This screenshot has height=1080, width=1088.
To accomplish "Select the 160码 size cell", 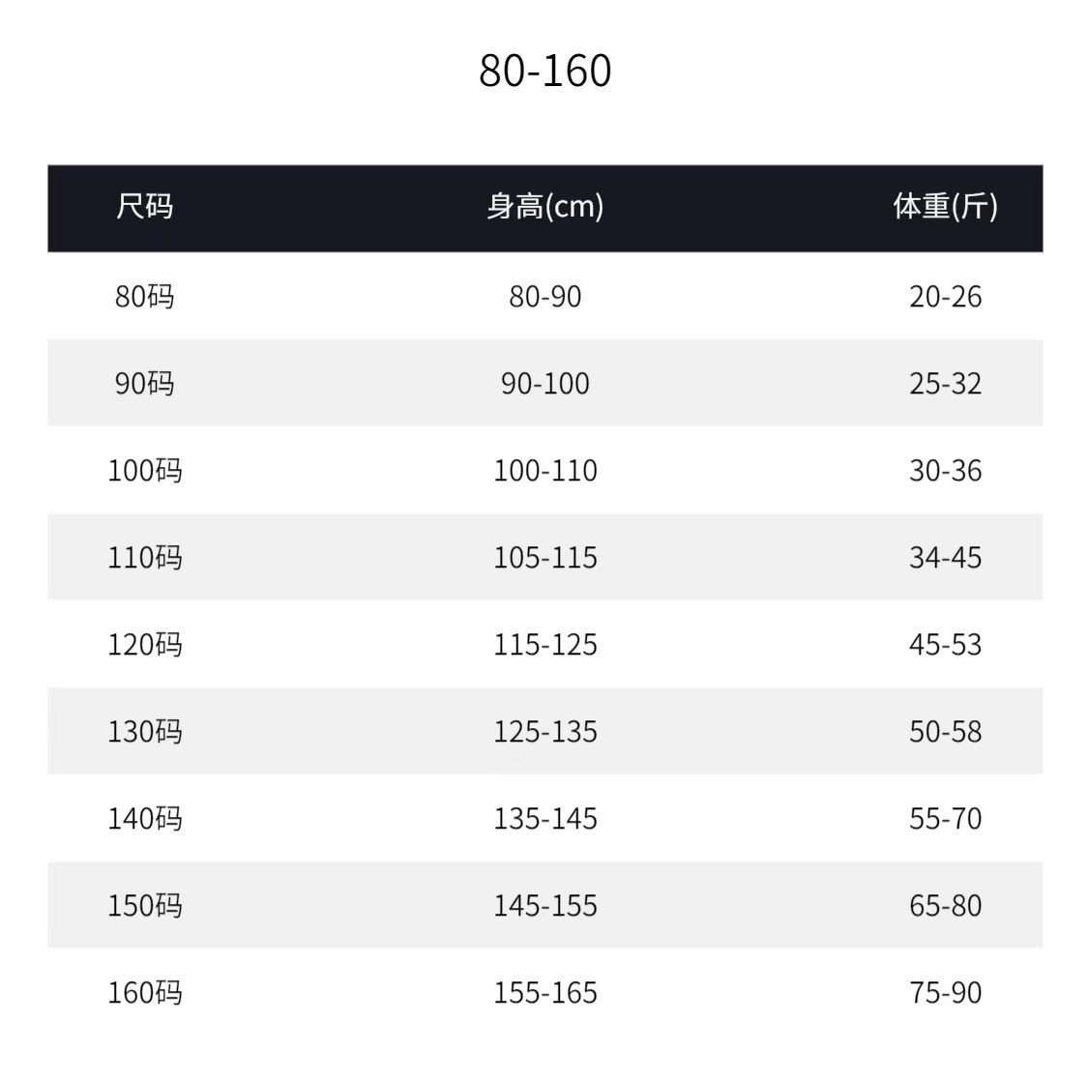I will click(x=144, y=992).
